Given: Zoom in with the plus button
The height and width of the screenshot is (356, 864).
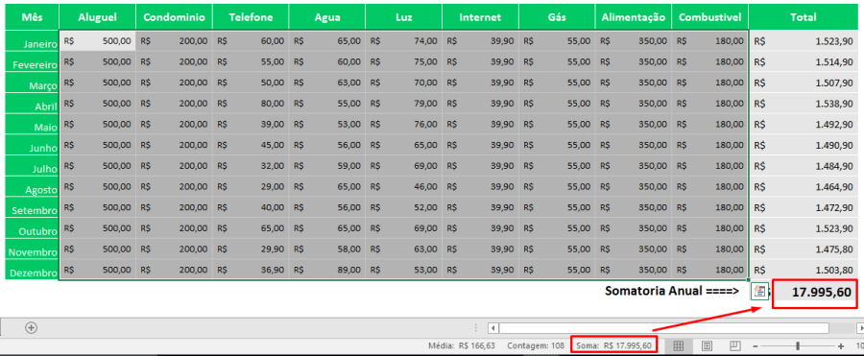Looking at the screenshot, I should coord(841,346).
